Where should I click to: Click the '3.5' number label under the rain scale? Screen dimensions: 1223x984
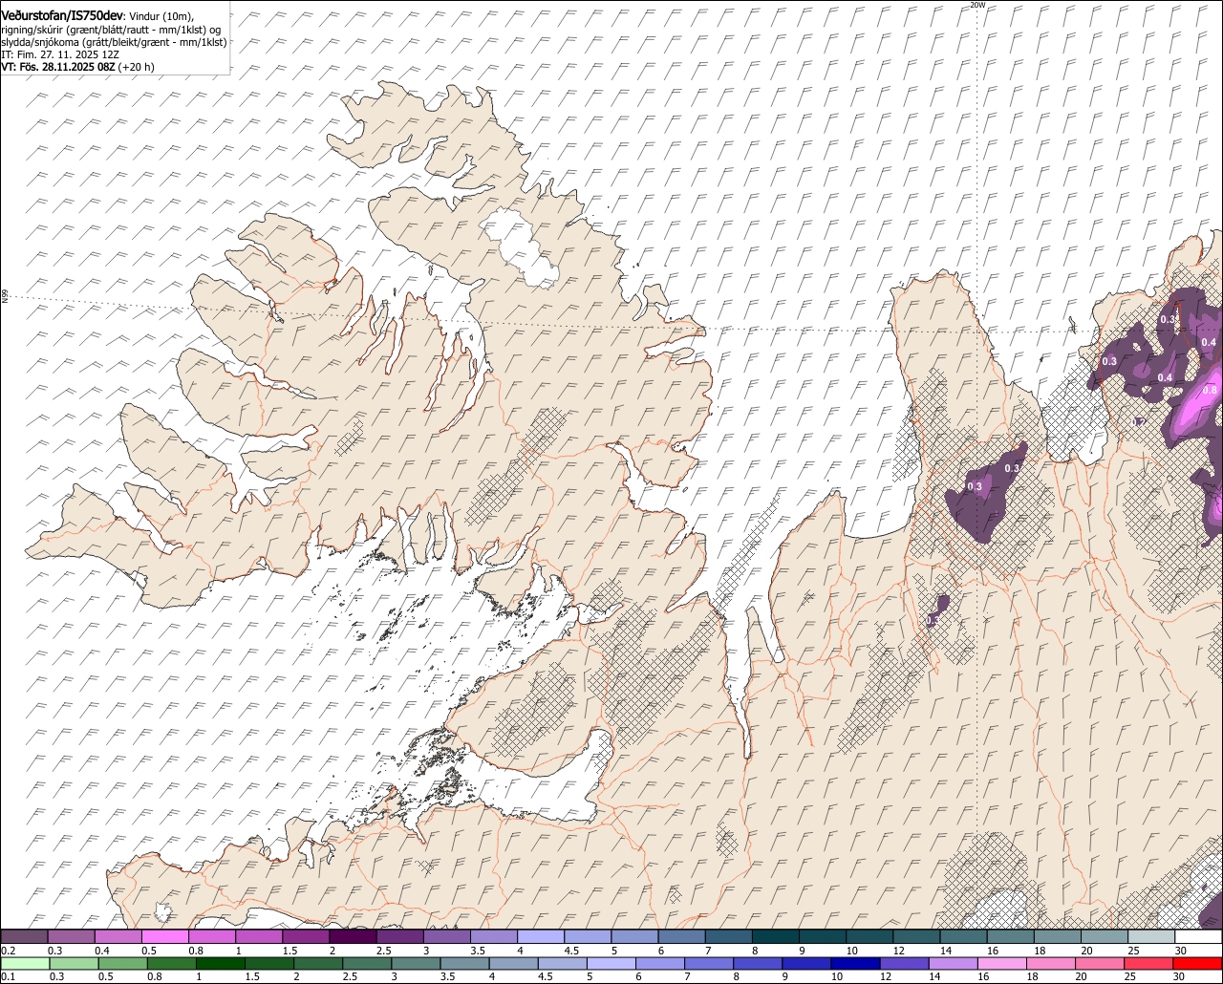click(447, 976)
